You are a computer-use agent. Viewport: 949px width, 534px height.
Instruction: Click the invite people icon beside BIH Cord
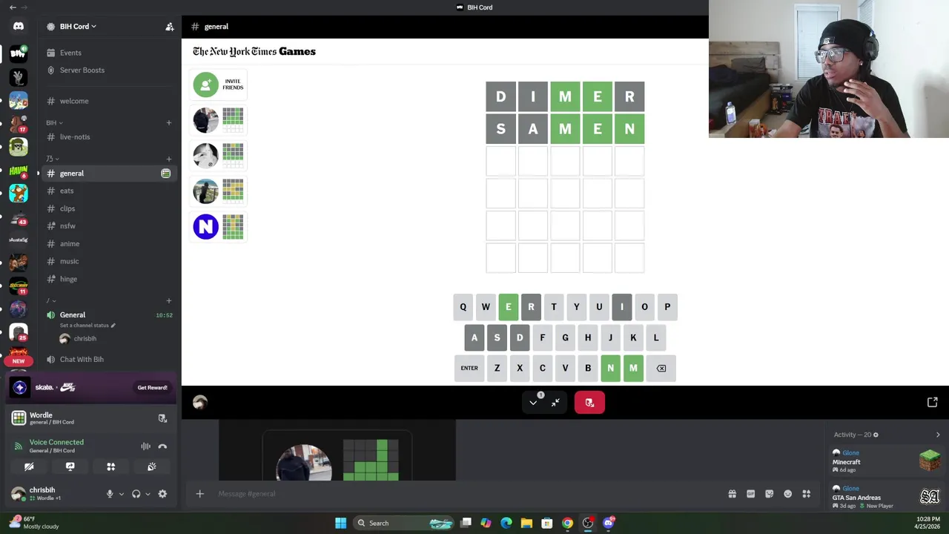point(170,27)
